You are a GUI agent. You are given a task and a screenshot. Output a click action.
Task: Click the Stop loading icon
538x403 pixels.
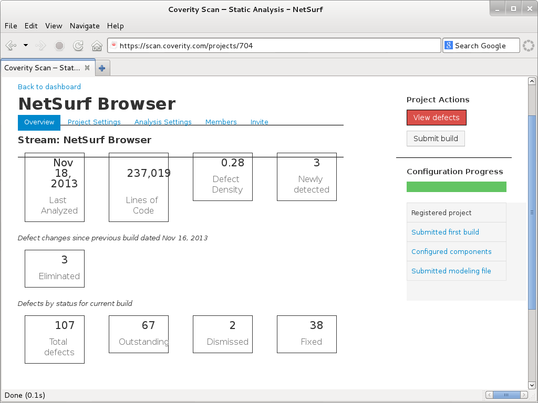click(59, 46)
